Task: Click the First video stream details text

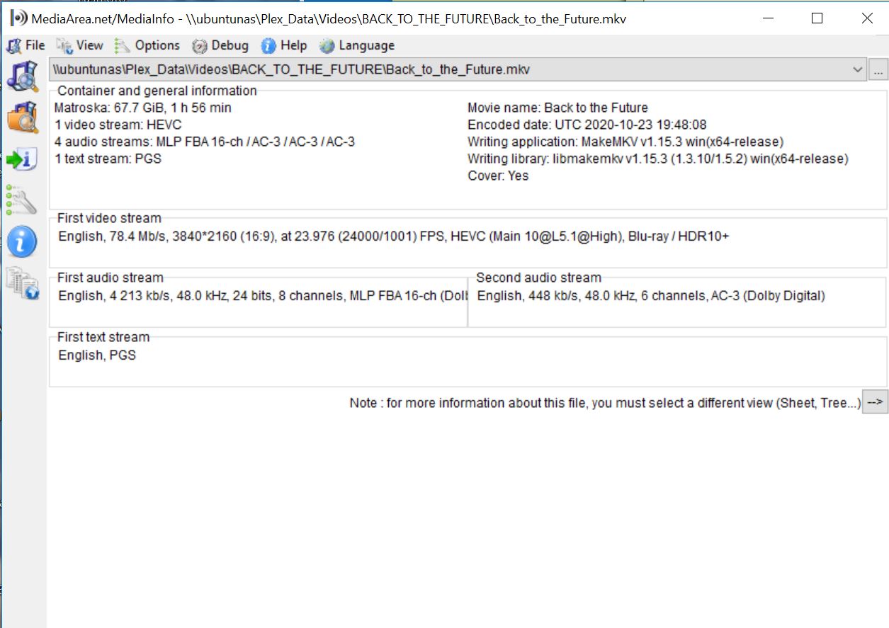Action: 393,236
